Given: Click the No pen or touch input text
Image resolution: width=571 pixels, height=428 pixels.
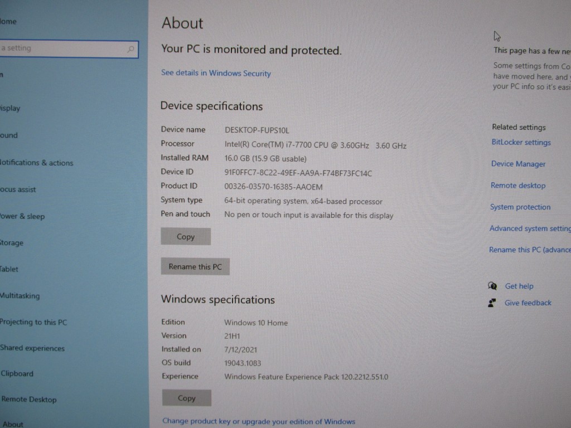Looking at the screenshot, I should (x=309, y=215).
